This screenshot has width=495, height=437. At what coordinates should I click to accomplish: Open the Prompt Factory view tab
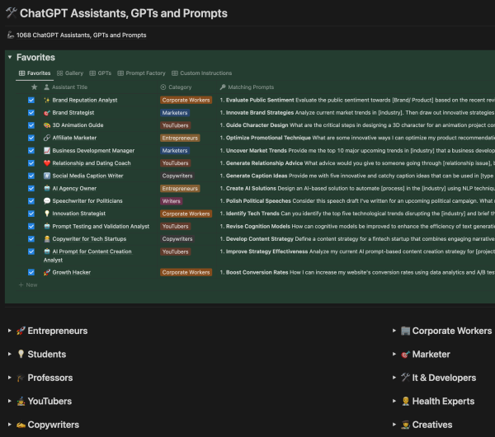click(141, 73)
